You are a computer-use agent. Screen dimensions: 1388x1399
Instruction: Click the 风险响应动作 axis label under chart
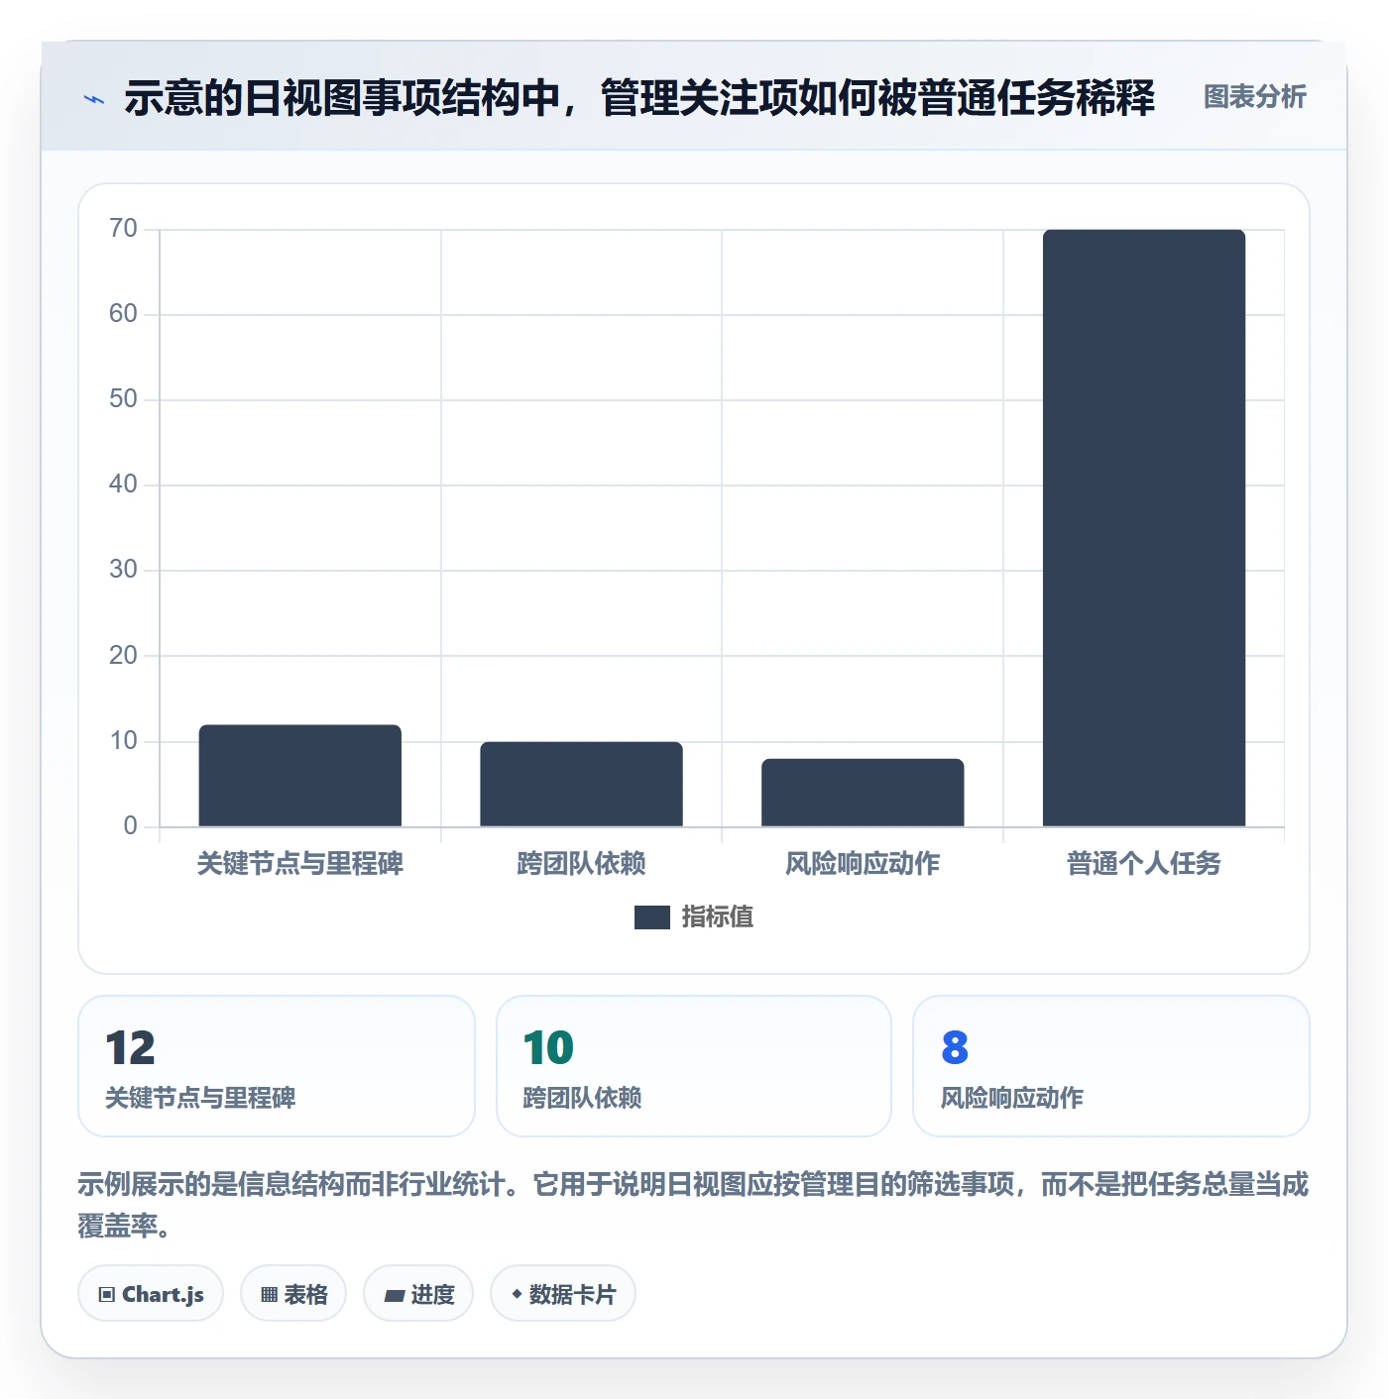(863, 864)
